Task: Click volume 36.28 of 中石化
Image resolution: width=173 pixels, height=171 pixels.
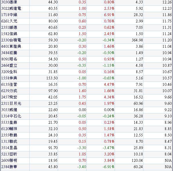Action: tap(138, 116)
